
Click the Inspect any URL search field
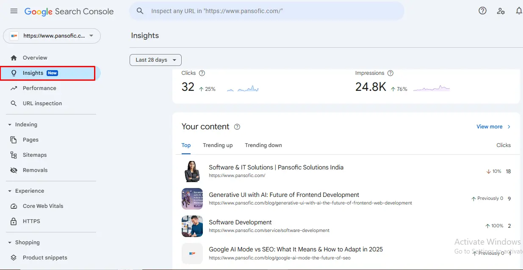tap(267, 11)
